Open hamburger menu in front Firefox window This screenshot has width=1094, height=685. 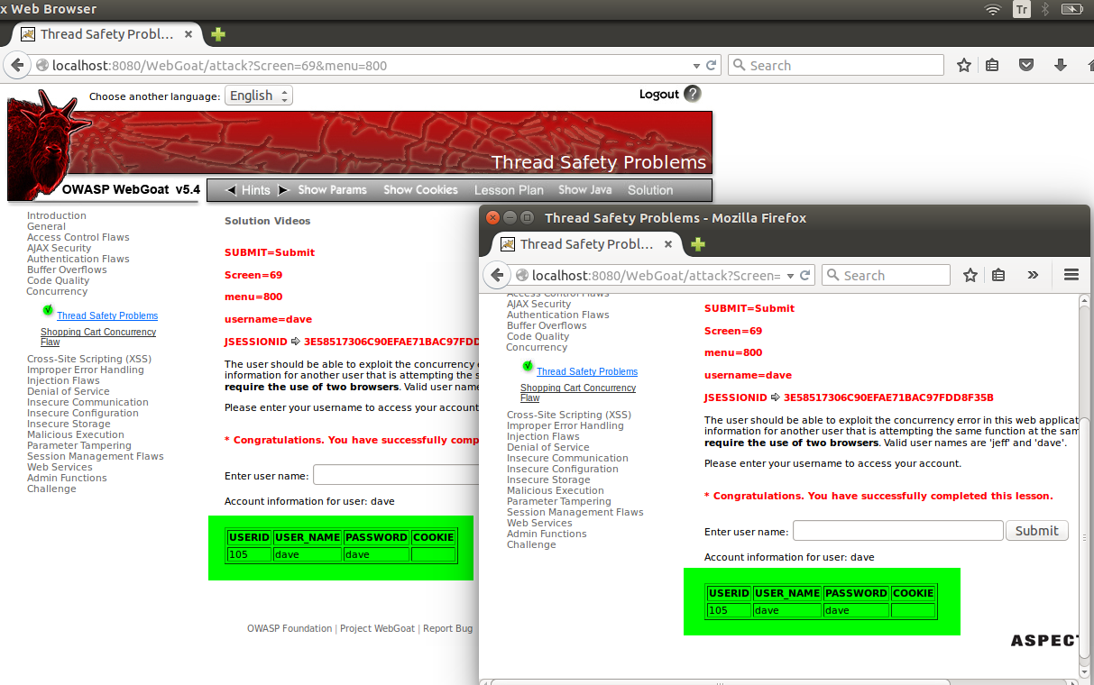coord(1071,275)
